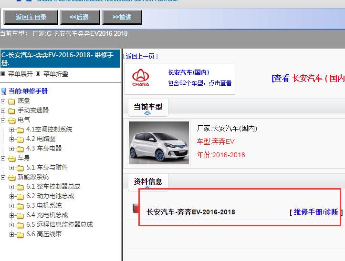Image resolution: width=345 pixels, height=261 pixels.
Task: Open the 查看 长安汽车 link on the right
Action: pyautogui.click(x=308, y=78)
